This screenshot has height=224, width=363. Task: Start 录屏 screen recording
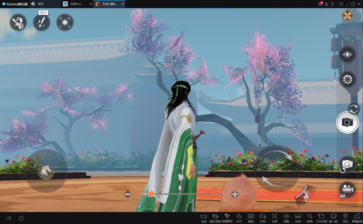[x=204, y=218]
